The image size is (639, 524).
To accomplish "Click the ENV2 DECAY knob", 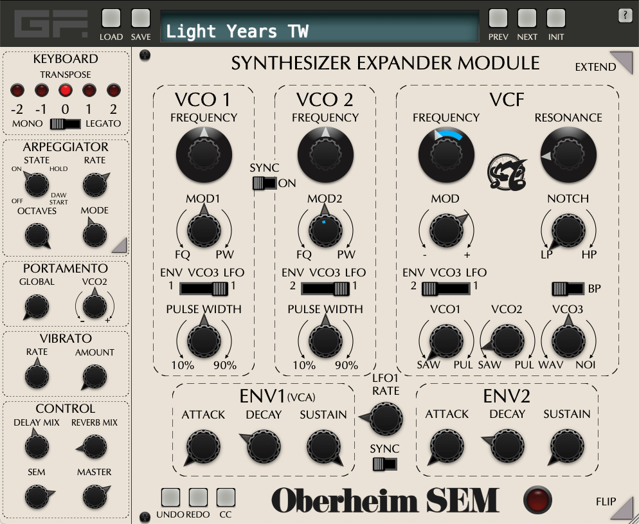I will (x=507, y=446).
